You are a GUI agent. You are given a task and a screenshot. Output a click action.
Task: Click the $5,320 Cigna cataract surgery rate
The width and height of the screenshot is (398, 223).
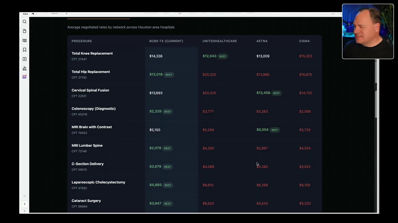point(305,203)
